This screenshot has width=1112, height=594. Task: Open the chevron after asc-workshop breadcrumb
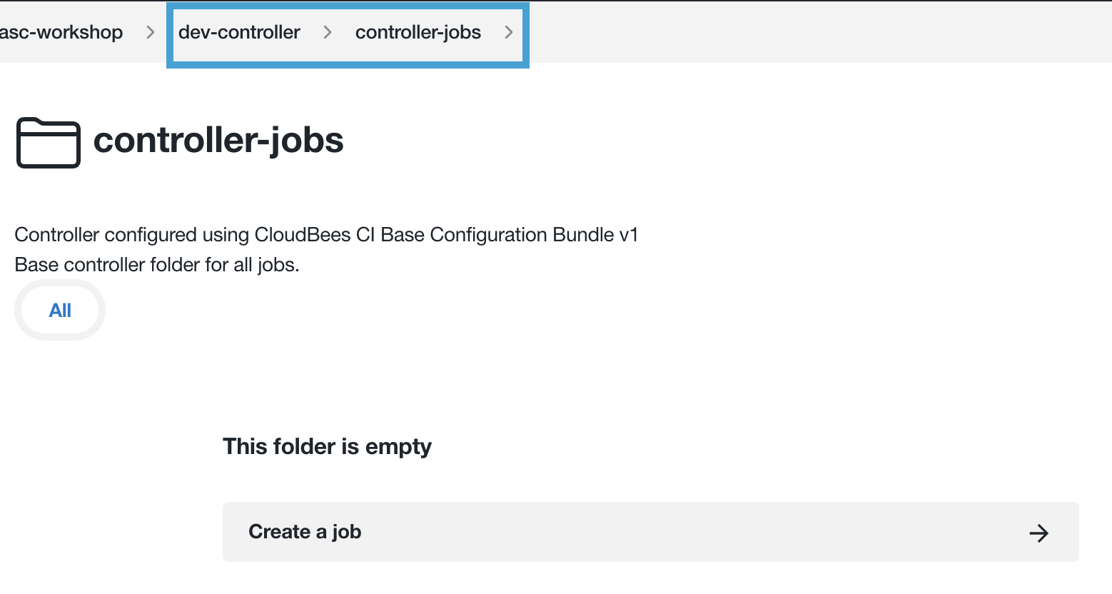tap(149, 32)
